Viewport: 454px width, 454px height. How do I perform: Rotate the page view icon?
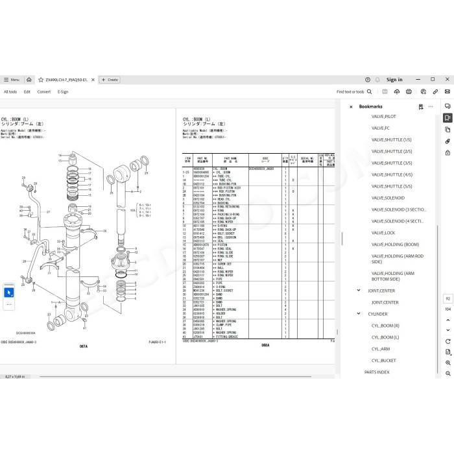pyautogui.click(x=448, y=341)
